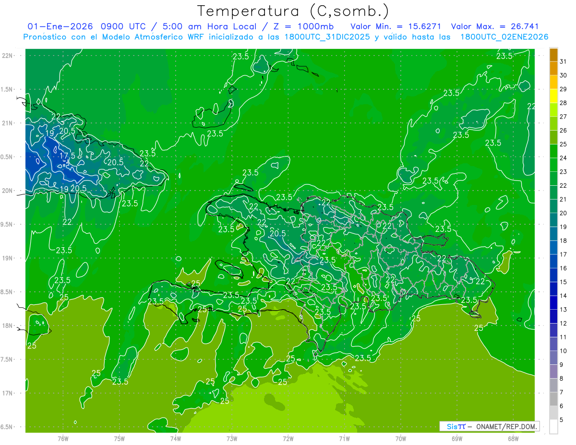The height and width of the screenshot is (445, 576).
Task: Click the '22N' latitude axis label
Action: [x=7, y=56]
